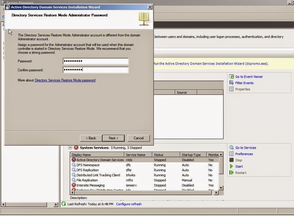Select the DFS Namespace service row
Viewport: 294px width, 216px height.
point(145,165)
